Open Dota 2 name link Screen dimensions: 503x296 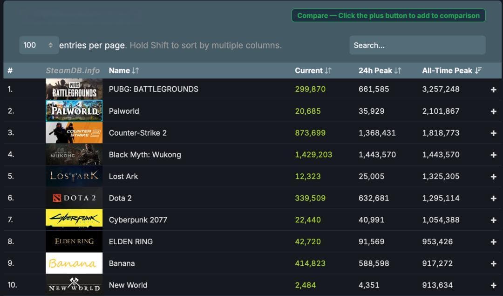(120, 198)
